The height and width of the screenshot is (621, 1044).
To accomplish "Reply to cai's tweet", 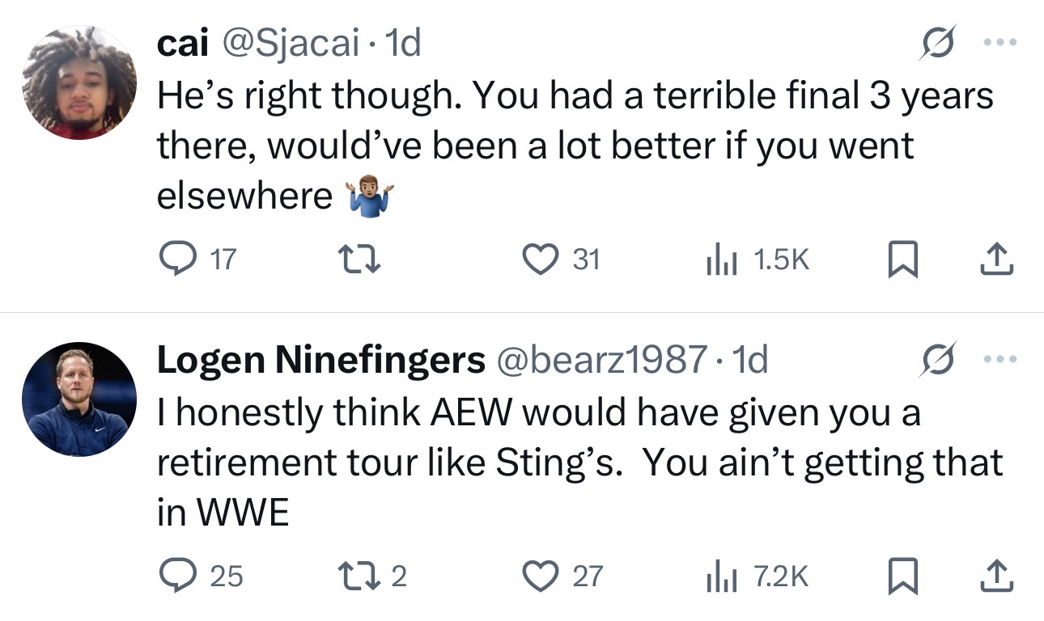I will tap(172, 259).
